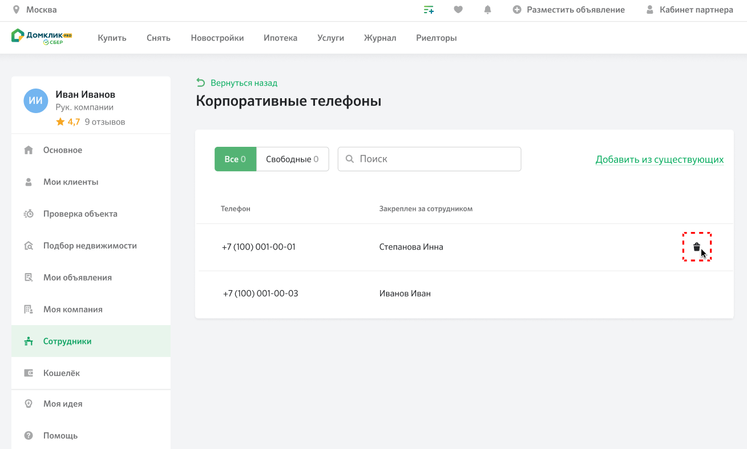Screen dimensions: 747x449
Task: Click the Закреплен за сотрудником column header
Action: pos(426,209)
